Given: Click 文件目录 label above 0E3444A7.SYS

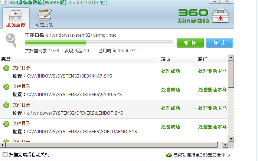Looking at the screenshot, I should (x=22, y=68).
